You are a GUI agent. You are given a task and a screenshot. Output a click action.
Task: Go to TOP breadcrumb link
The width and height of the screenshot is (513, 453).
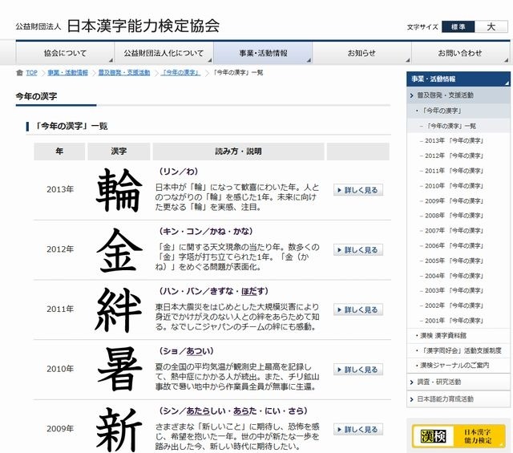click(32, 73)
